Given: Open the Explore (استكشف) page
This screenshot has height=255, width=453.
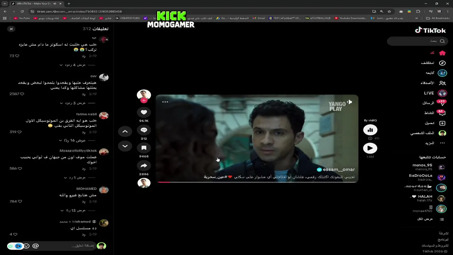Looking at the screenshot, I should point(433,63).
